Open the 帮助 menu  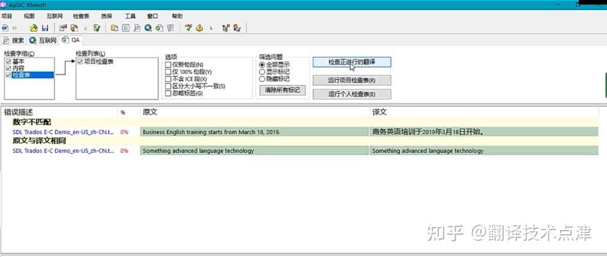pyautogui.click(x=177, y=16)
